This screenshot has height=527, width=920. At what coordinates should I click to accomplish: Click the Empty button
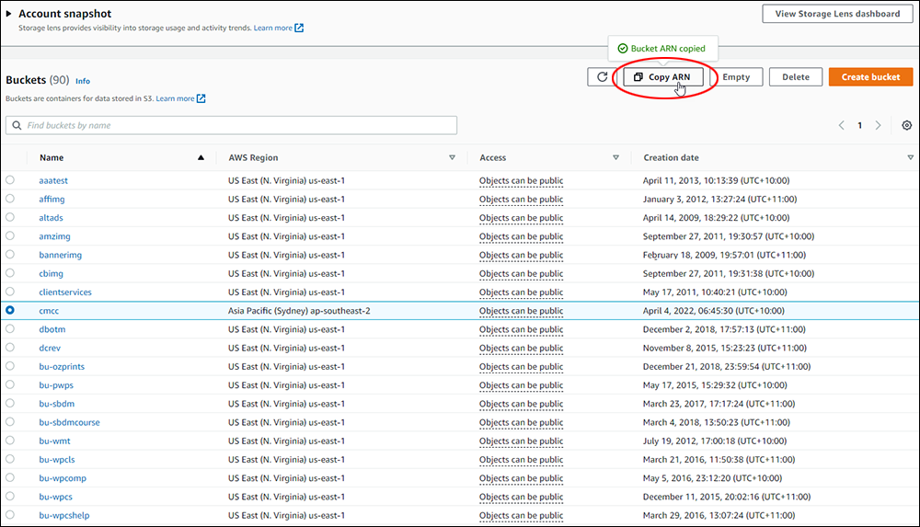736,77
